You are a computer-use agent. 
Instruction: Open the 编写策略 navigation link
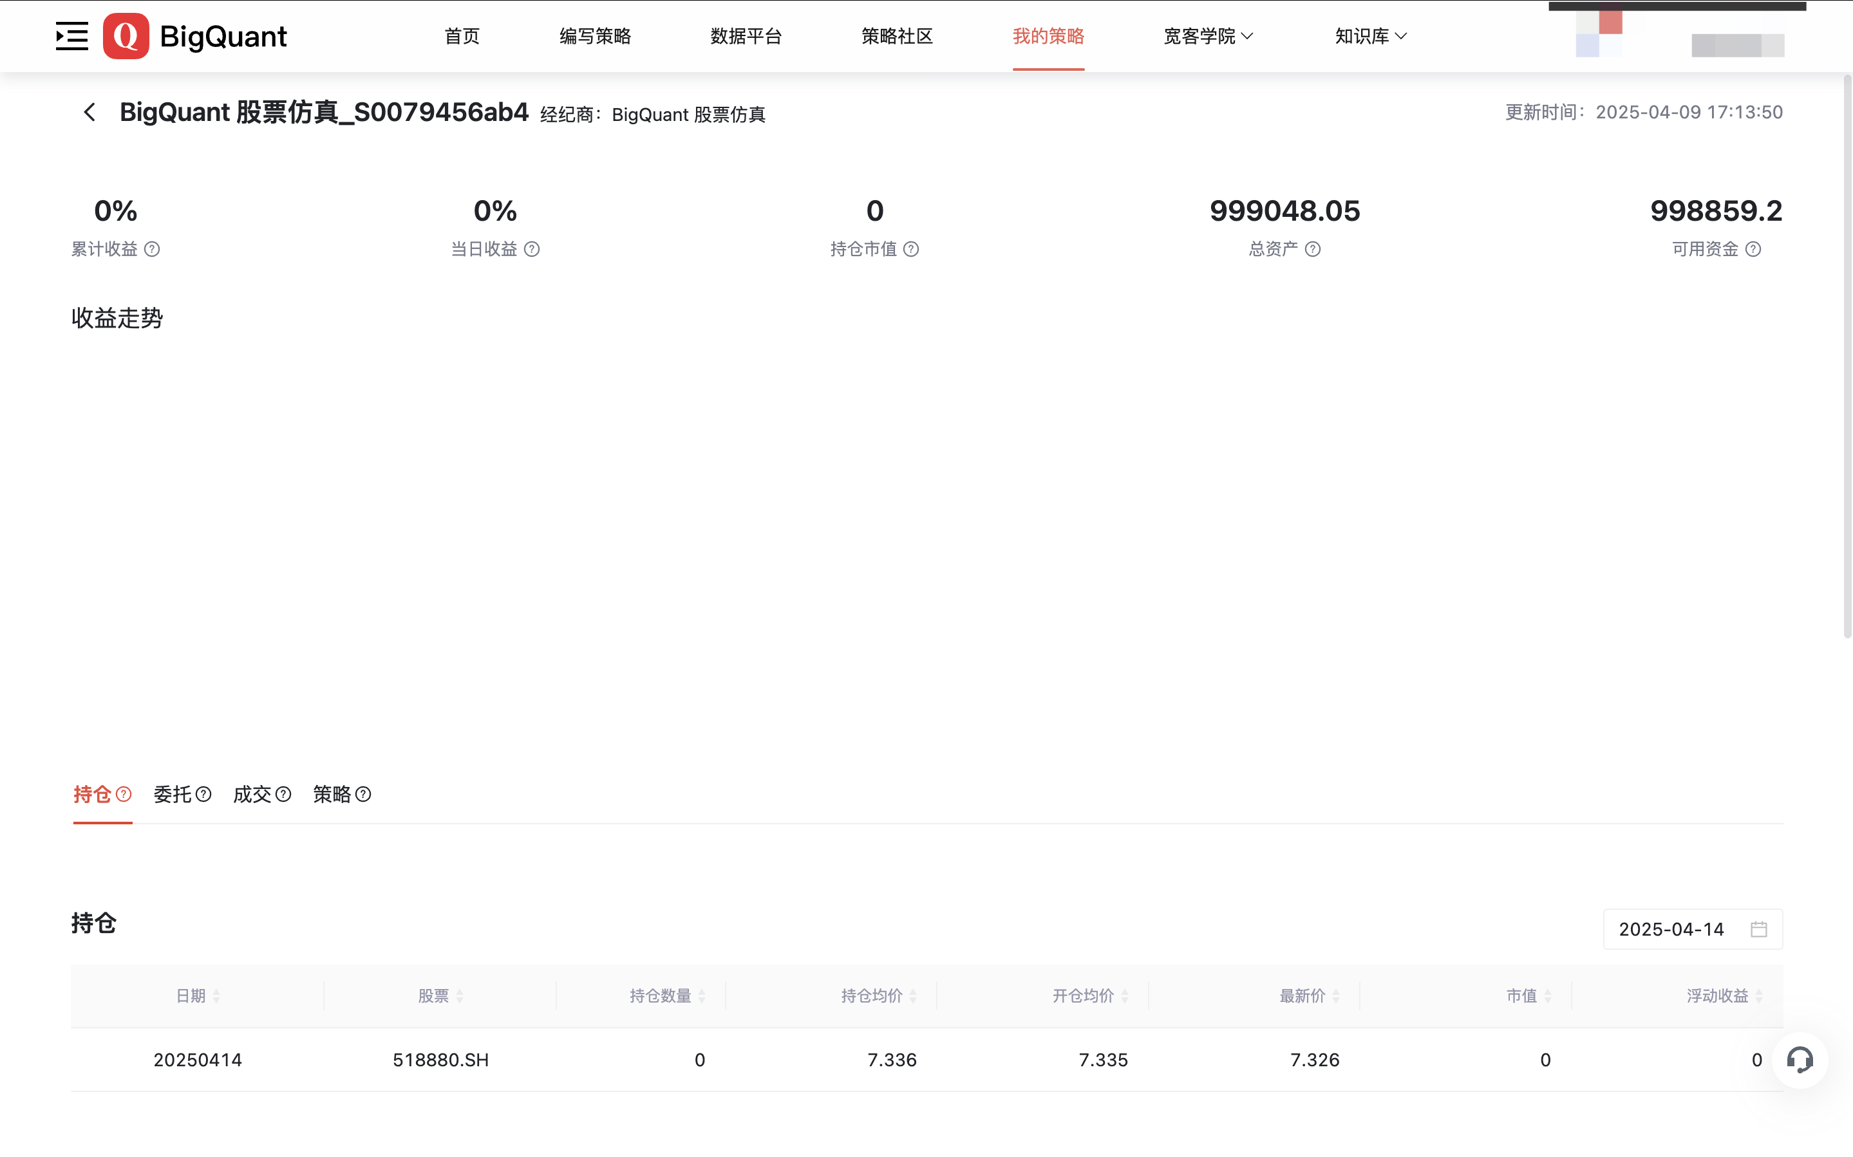[595, 36]
